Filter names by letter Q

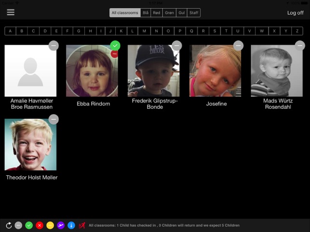[191, 31]
